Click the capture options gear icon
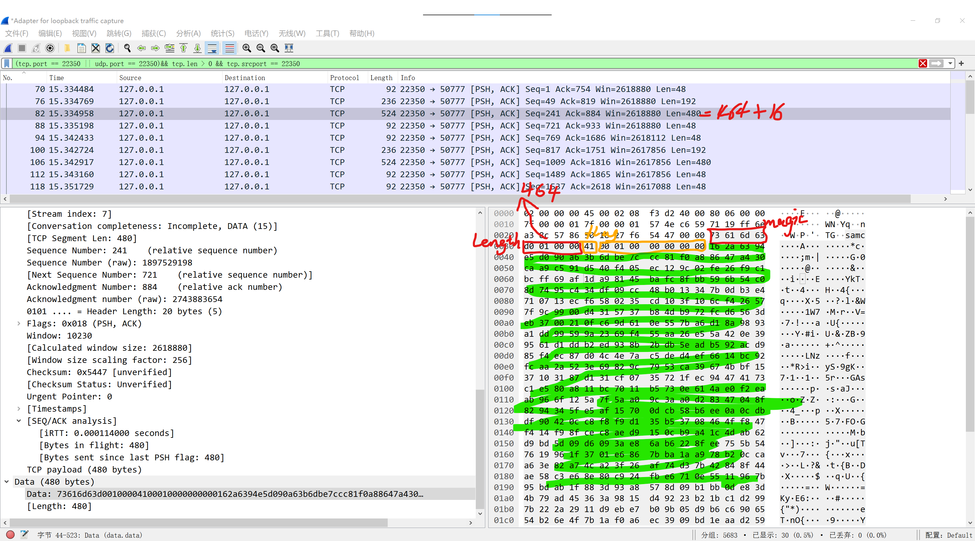The width and height of the screenshot is (975, 541). (x=50, y=48)
